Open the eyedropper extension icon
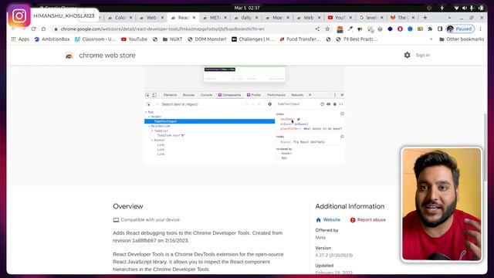Image resolution: width=494 pixels, height=278 pixels. 350,29
